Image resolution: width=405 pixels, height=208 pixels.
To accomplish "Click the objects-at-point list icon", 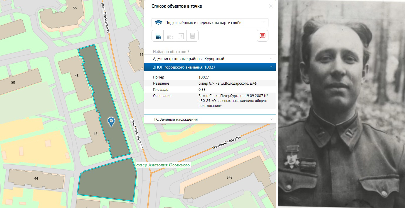I will pos(158,36).
